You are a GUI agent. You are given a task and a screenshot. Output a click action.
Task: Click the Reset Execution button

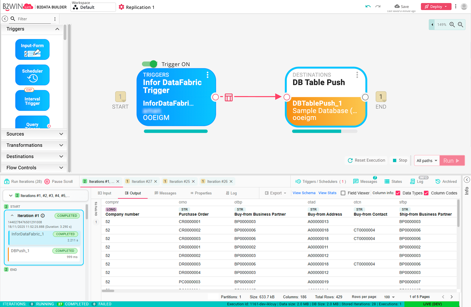click(366, 160)
